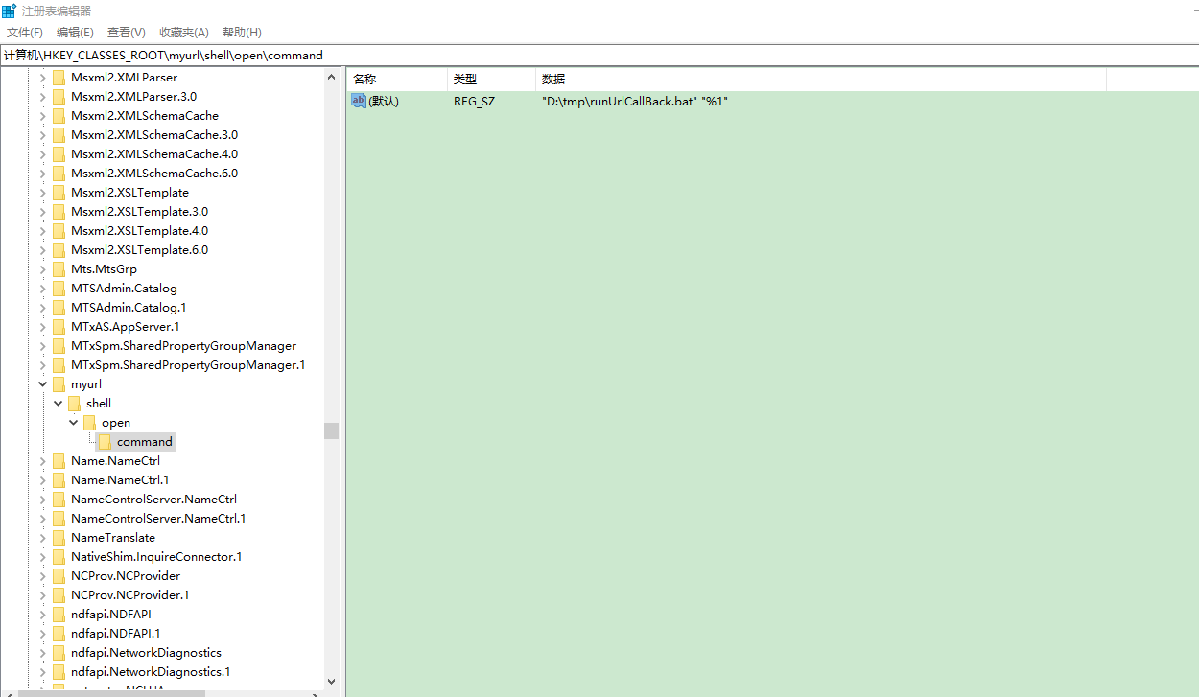Click the registry path address bar
Viewport: 1199px width, 697px height.
click(x=599, y=55)
